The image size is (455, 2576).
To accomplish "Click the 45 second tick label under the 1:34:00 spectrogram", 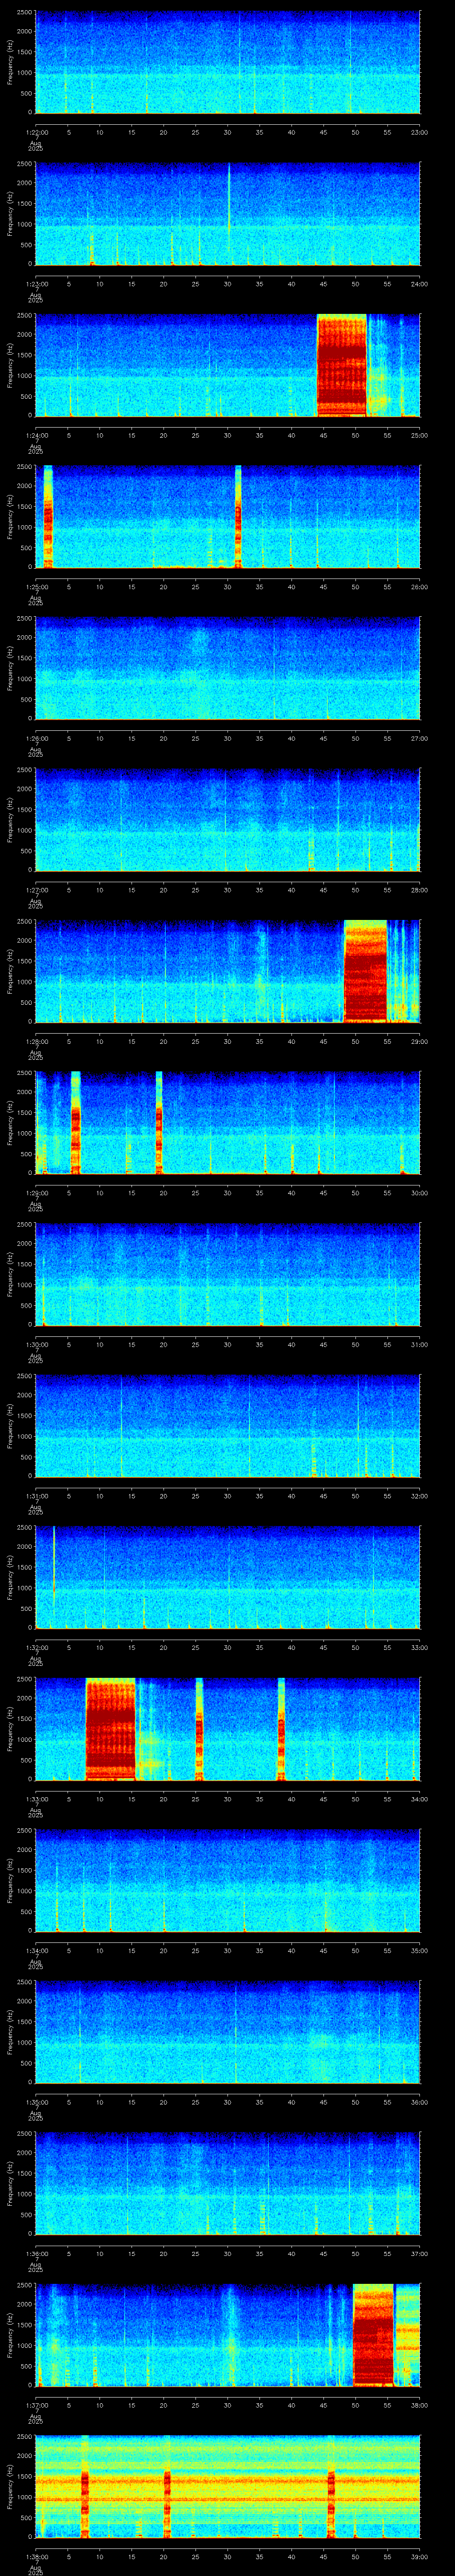I will pos(323,1950).
